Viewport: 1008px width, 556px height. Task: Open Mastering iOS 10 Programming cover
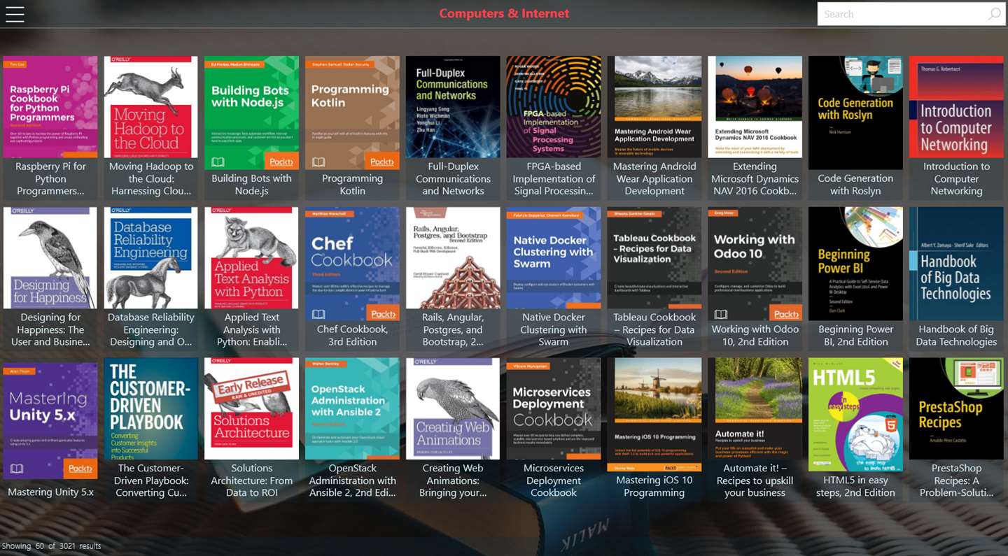[654, 415]
